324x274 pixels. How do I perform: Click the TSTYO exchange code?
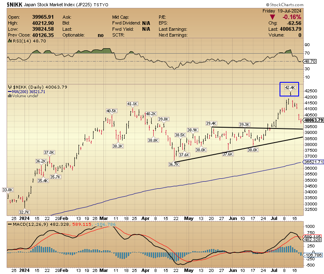101,5
